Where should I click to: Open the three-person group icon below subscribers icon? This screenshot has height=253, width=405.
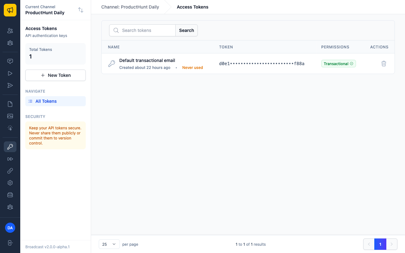coord(10,43)
